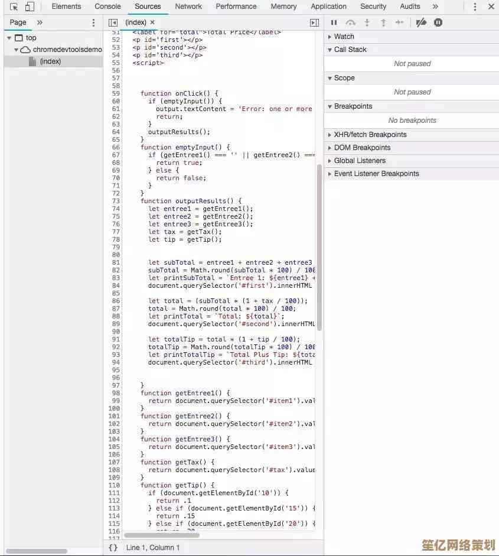
Task: Pretty print the source with braces icon
Action: pyautogui.click(x=113, y=548)
